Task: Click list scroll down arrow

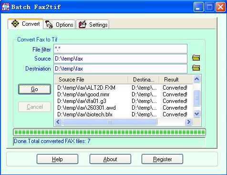Action: [197, 113]
